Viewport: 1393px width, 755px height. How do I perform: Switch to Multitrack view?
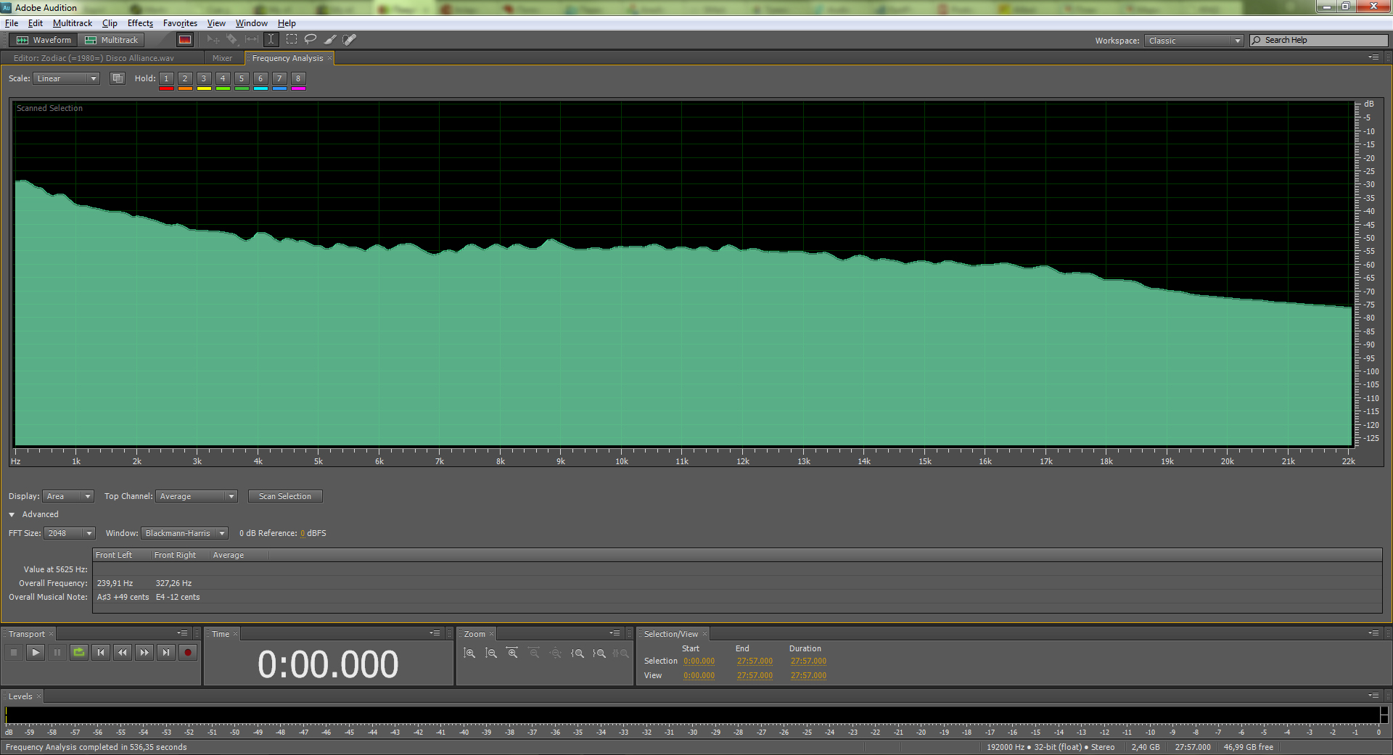point(112,40)
